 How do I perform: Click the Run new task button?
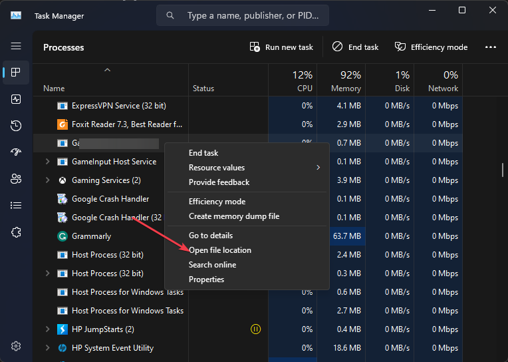click(281, 47)
